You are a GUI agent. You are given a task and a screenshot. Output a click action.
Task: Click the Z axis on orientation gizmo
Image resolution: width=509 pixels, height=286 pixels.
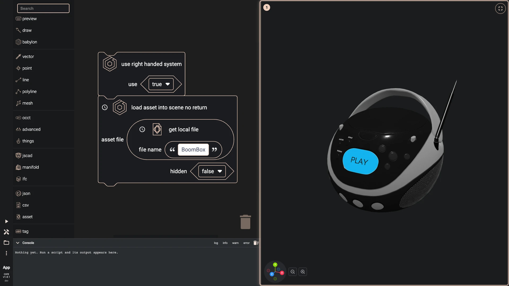pos(272,274)
